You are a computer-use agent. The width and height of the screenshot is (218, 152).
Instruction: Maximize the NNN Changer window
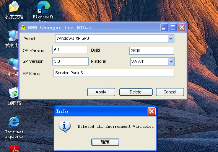pos(173,27)
